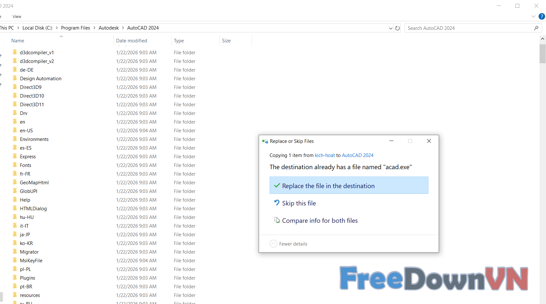
Task: Click the search magnifier icon
Action: [536, 28]
